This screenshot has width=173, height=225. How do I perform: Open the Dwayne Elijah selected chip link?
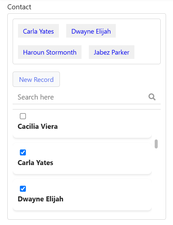[x=91, y=31]
